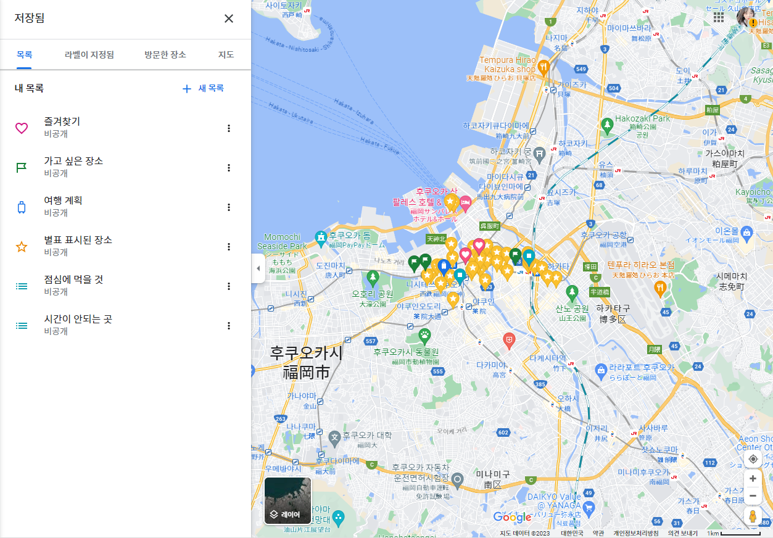
Task: Open the 의견 보내기 feedback link
Action: [682, 533]
